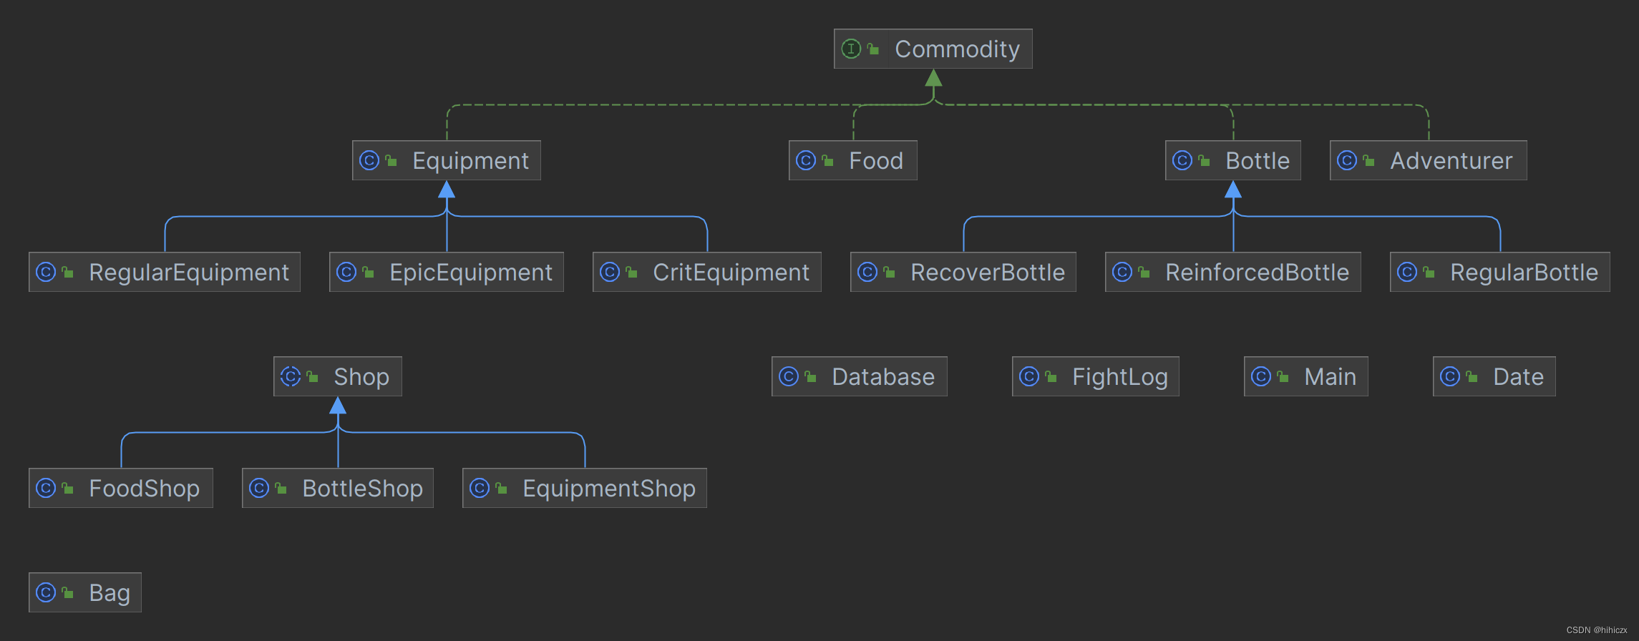Screen dimensions: 1639x641
Task: Select the RecoverBottle class label
Action: 988,272
